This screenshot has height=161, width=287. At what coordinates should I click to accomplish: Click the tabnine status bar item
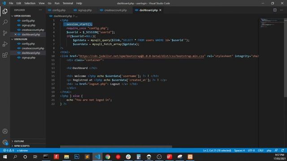click(x=22, y=150)
